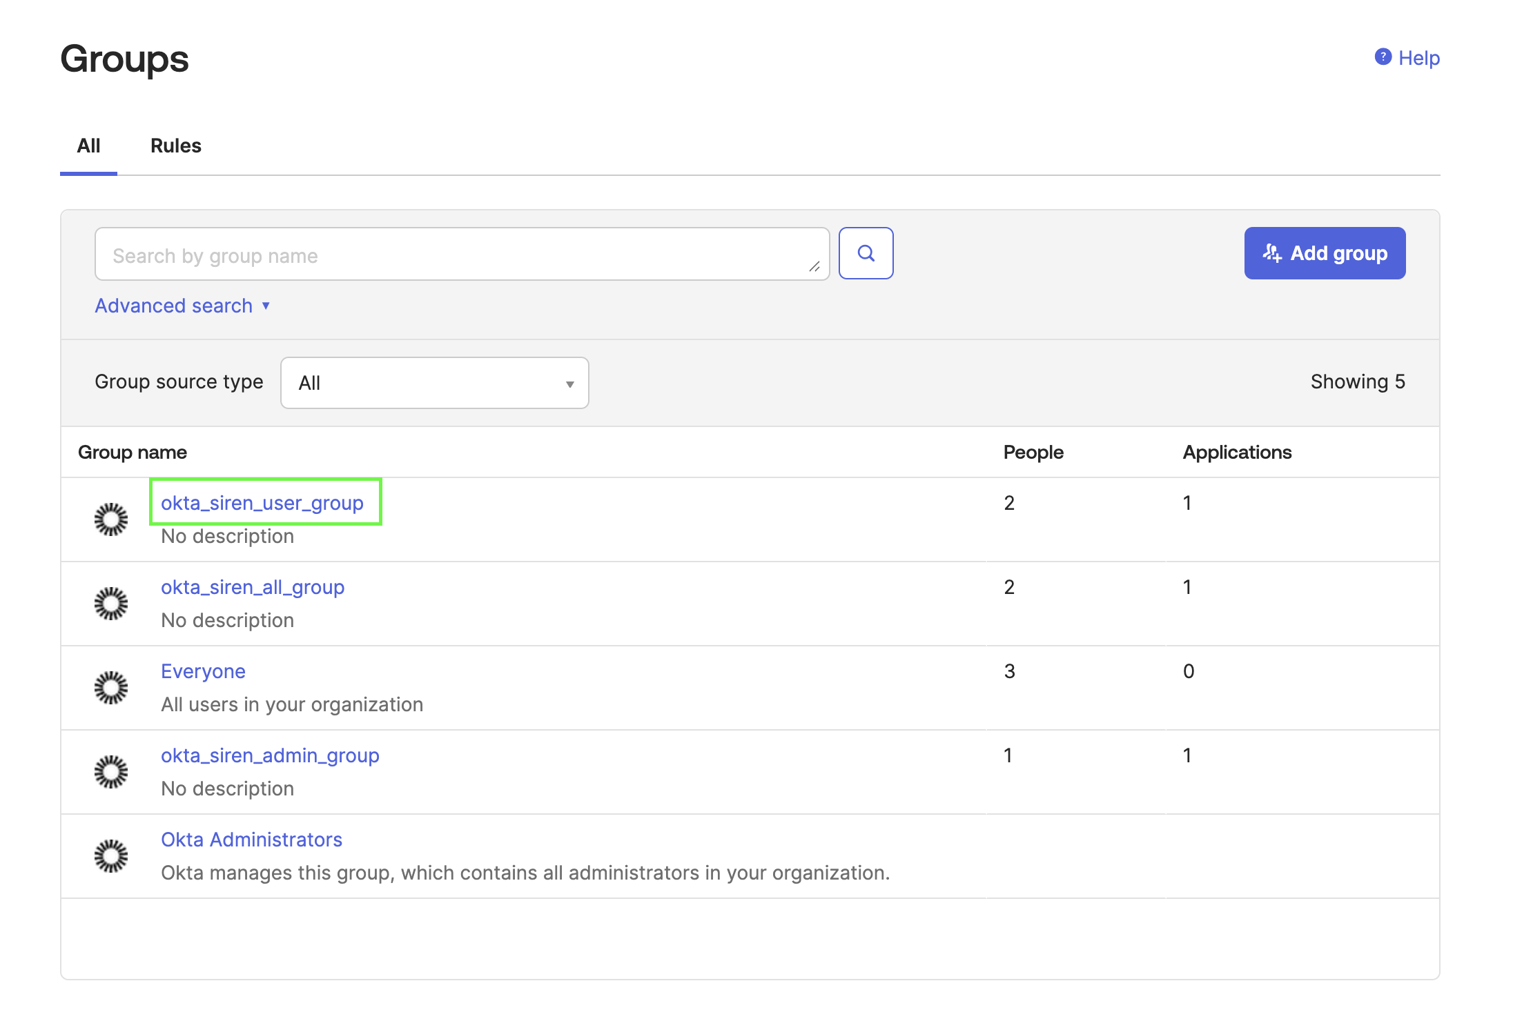Click the Help question mark icon
Image resolution: width=1513 pixels, height=1021 pixels.
[1383, 57]
